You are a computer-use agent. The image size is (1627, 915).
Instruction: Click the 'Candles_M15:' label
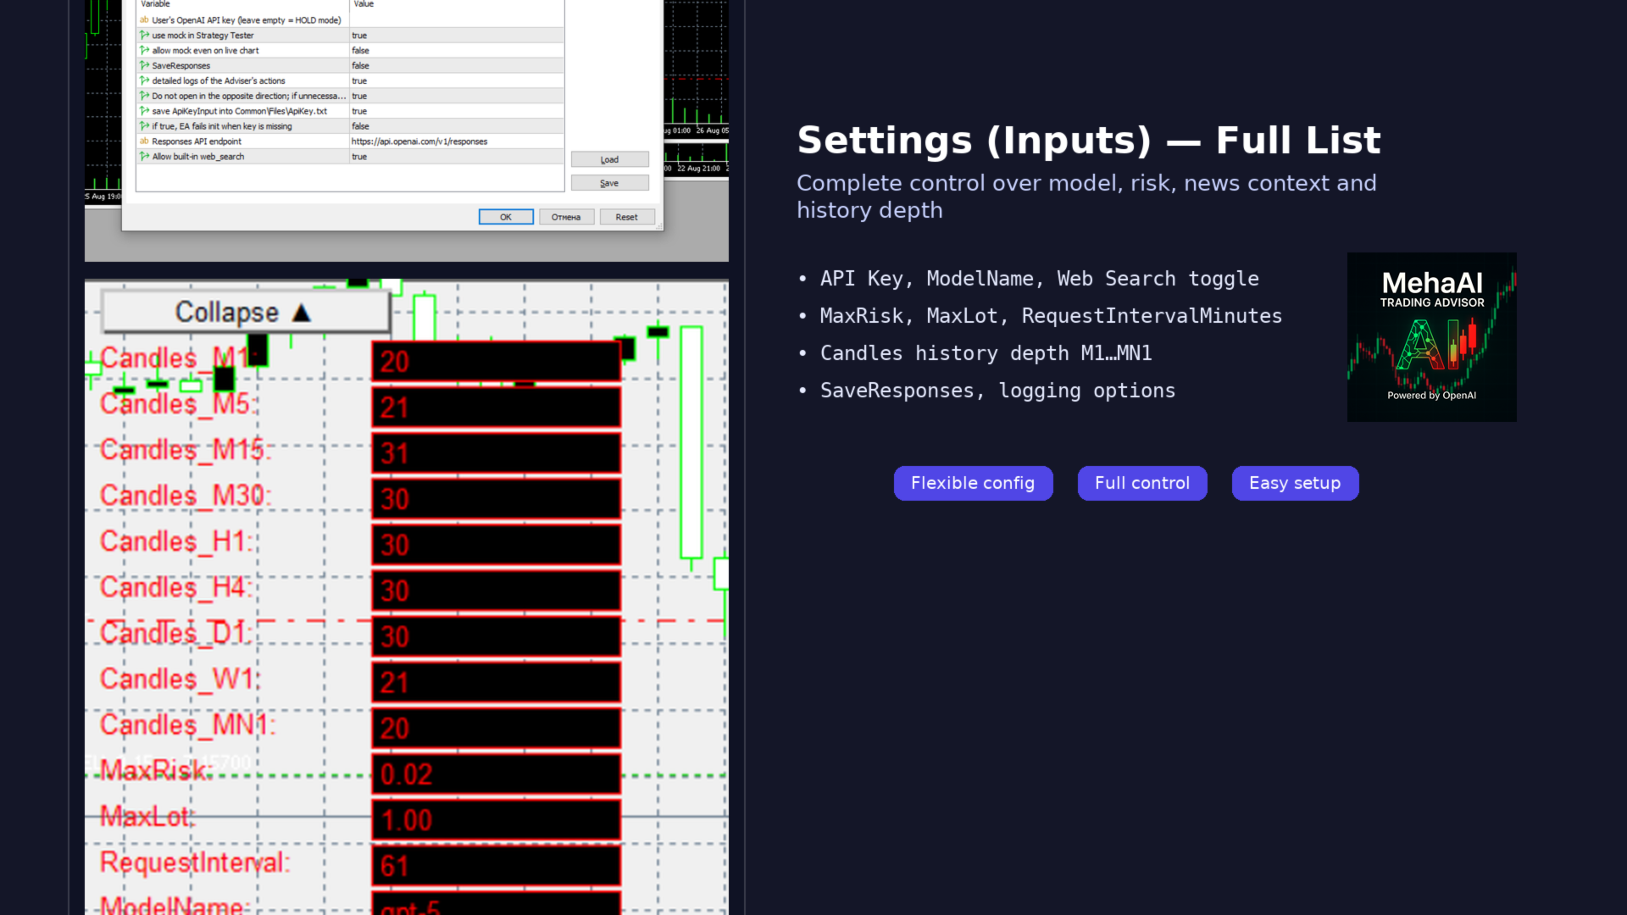(186, 450)
